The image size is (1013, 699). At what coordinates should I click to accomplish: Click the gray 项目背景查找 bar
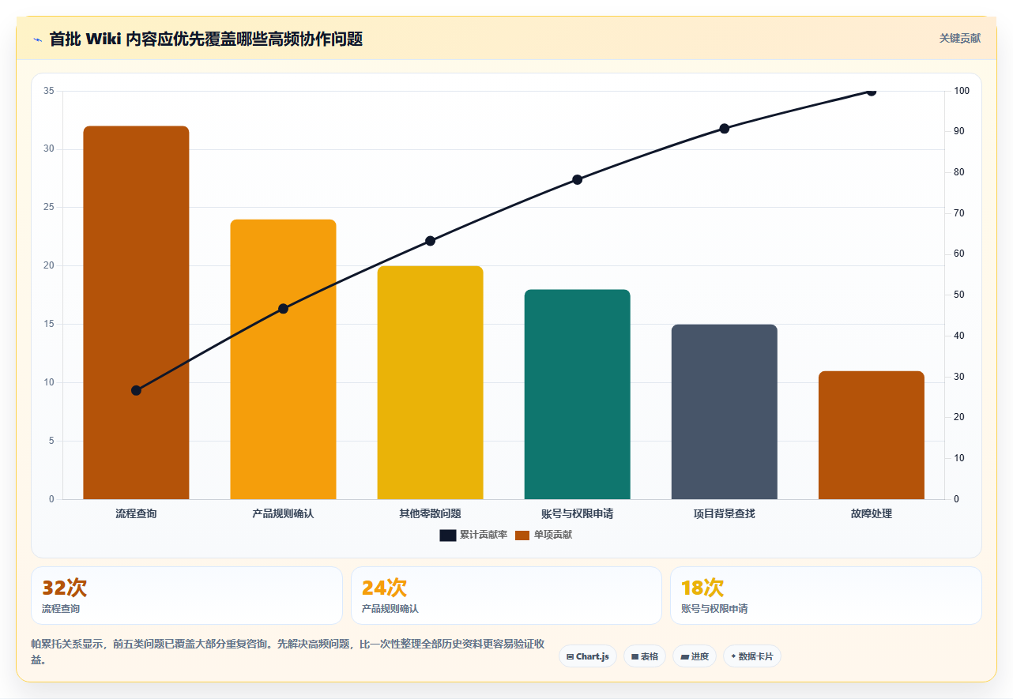pos(724,412)
